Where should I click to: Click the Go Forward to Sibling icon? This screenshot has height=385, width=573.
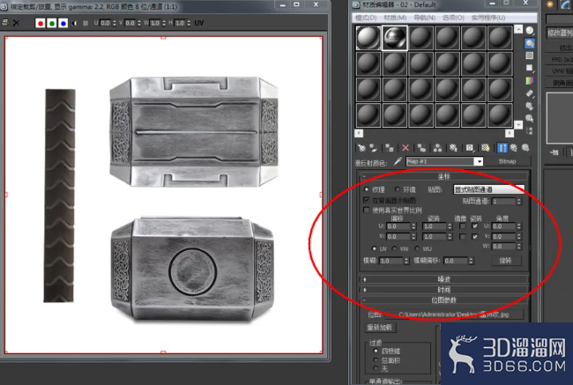point(525,148)
